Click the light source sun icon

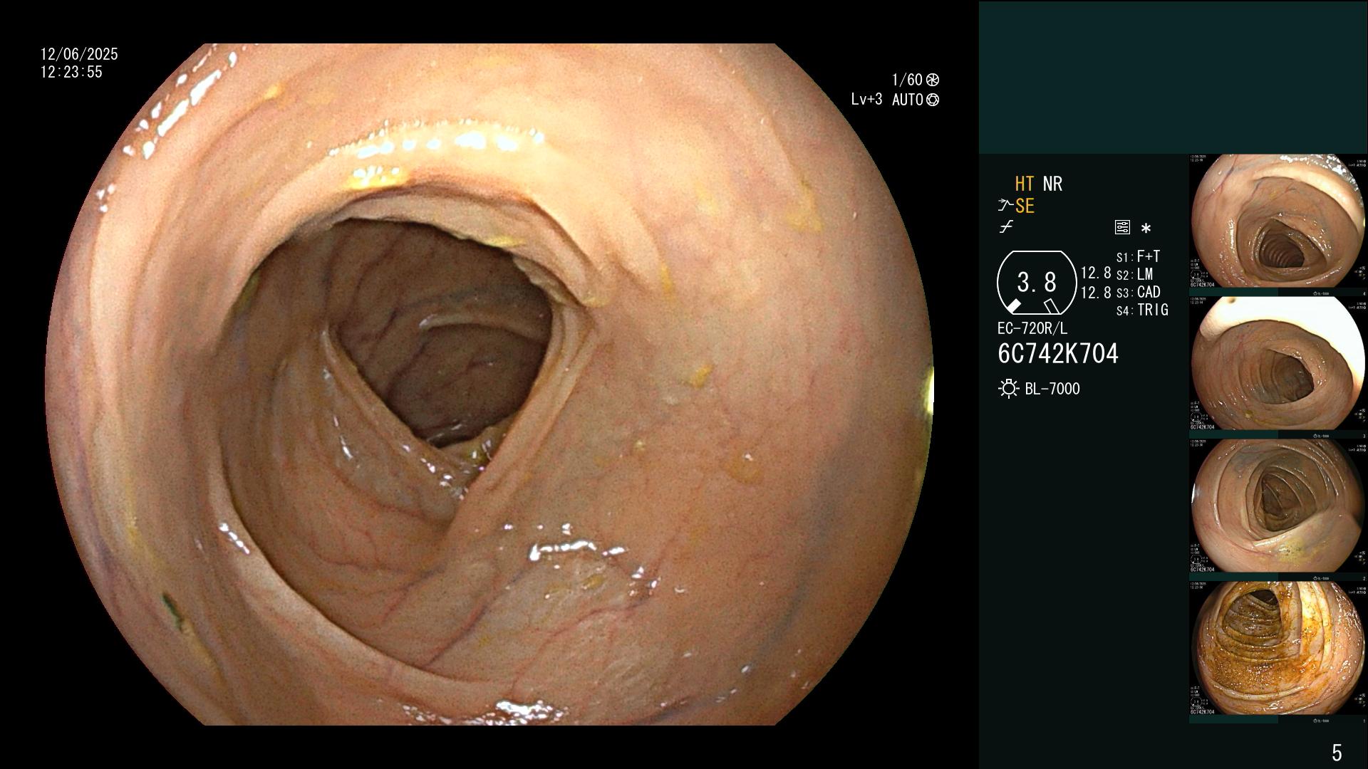1008,389
